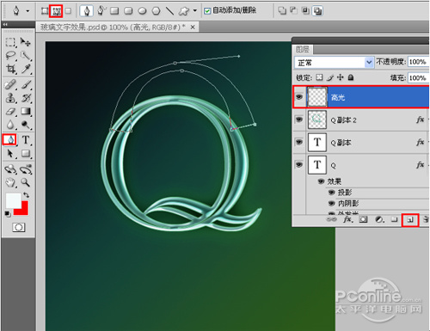Click the add layer mask icon
This screenshot has width=430, height=331.
364,219
